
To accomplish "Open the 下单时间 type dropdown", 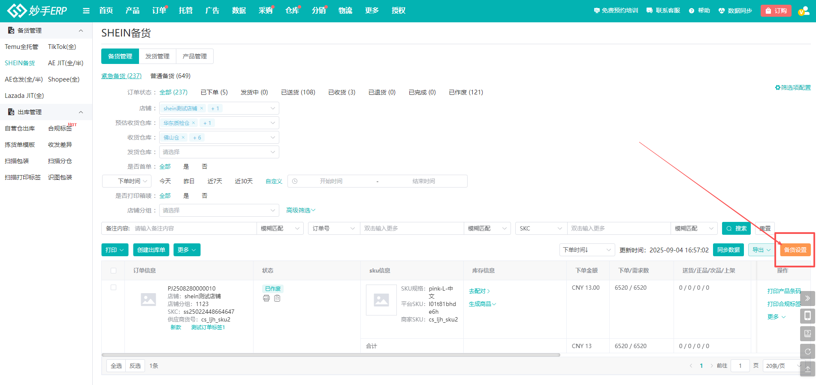I will pyautogui.click(x=127, y=181).
